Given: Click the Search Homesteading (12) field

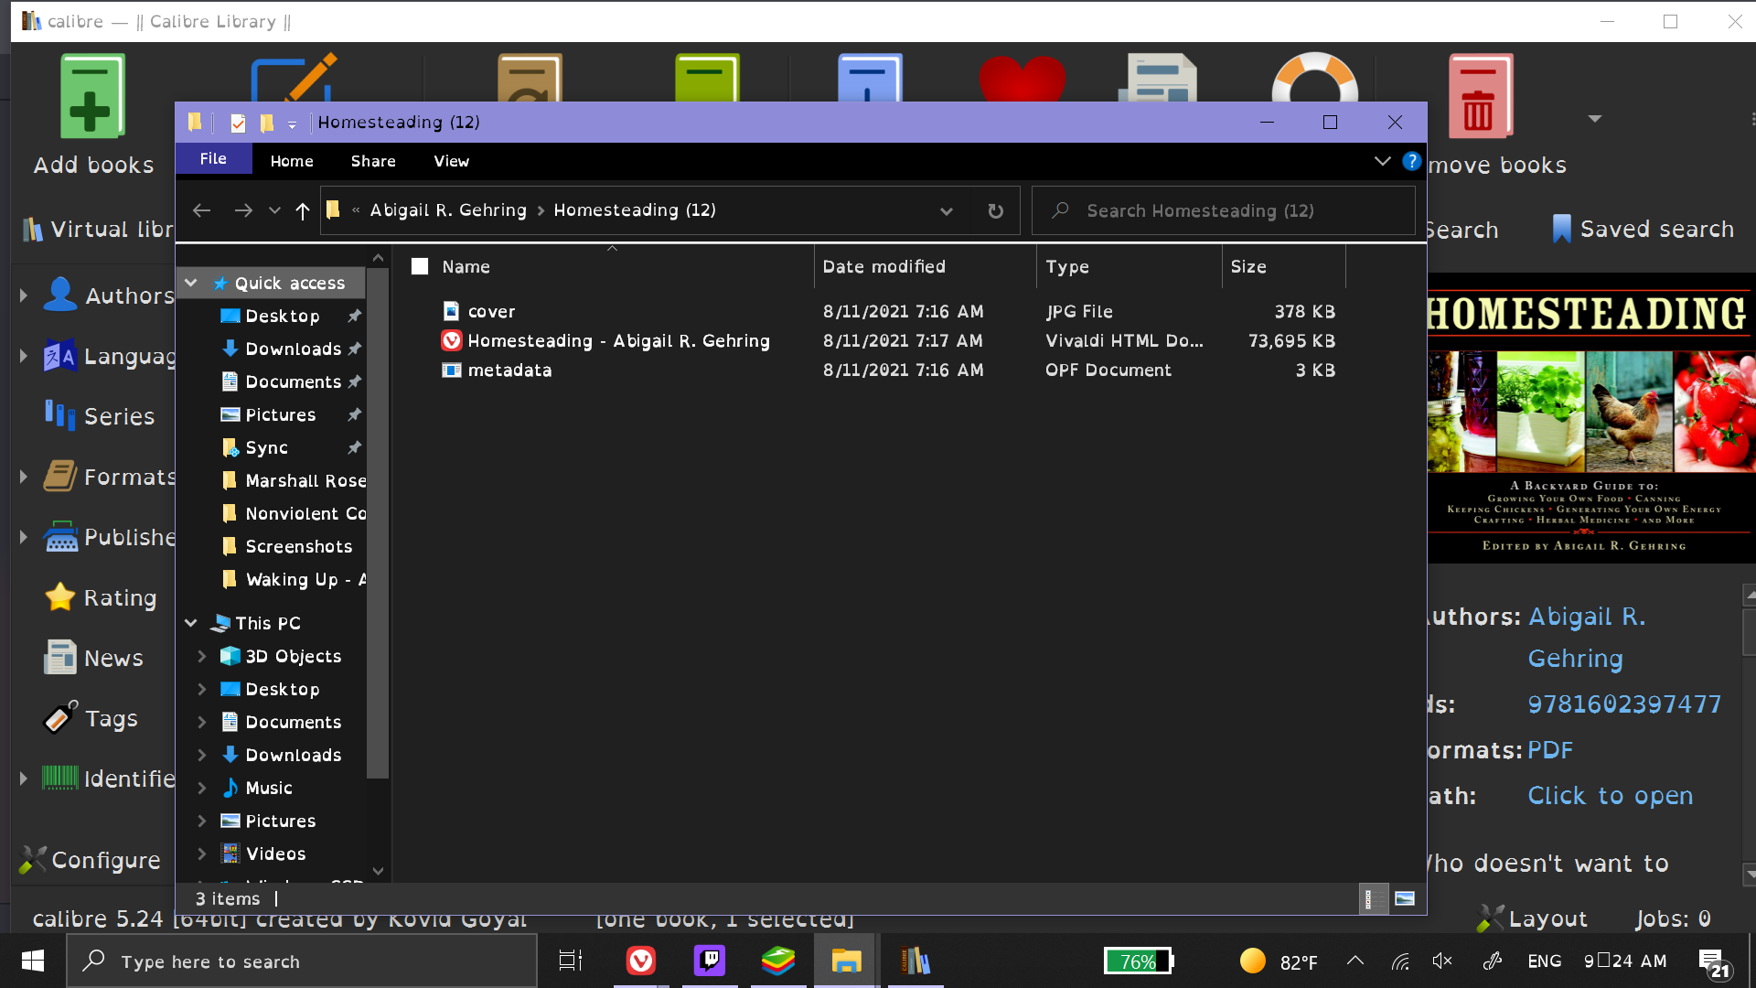Looking at the screenshot, I should [1226, 211].
